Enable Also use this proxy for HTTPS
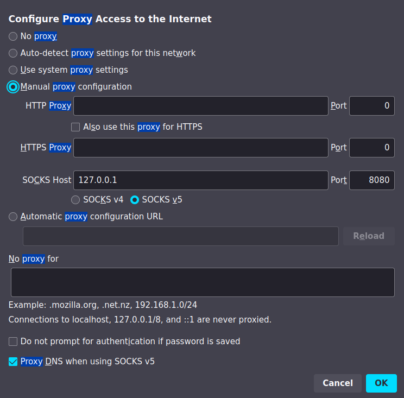 pyautogui.click(x=76, y=127)
